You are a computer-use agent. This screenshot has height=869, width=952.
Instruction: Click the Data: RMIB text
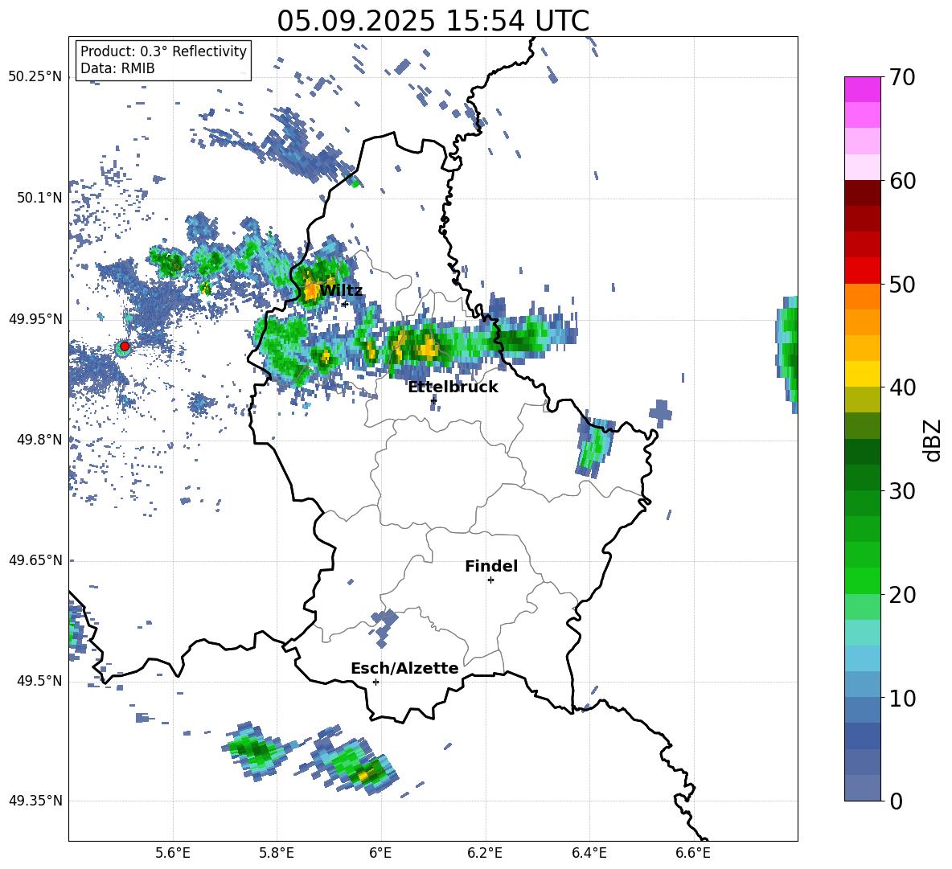tap(117, 68)
